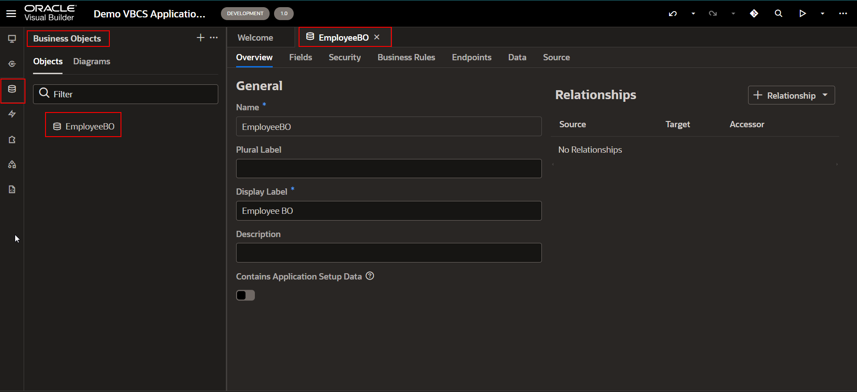
Task: Click the DEVELOPMENT status badge
Action: click(245, 13)
